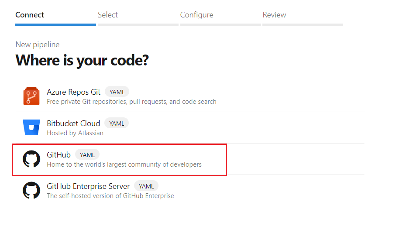
Task: Open the Configure step tab
Action: pos(220,17)
